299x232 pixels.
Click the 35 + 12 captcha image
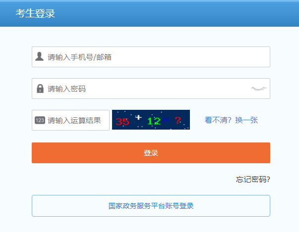click(x=151, y=120)
